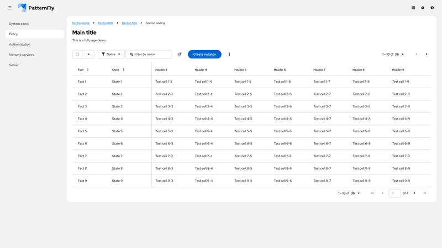Viewport: 442px width, 248px height.
Task: Select Authentication in the sidebar
Action: tap(20, 44)
